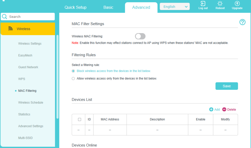Image resolution: width=251 pixels, height=148 pixels.
Task: Open the English language dropdown
Action: coord(175,7)
